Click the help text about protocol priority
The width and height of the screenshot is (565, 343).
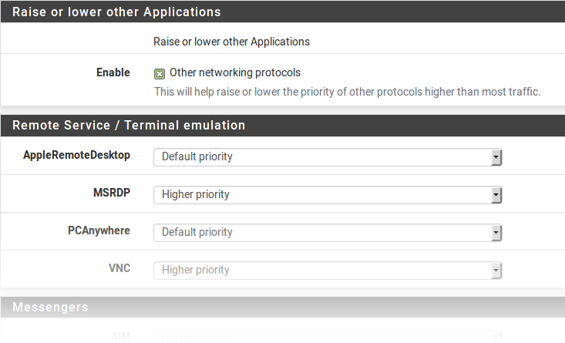[347, 92]
